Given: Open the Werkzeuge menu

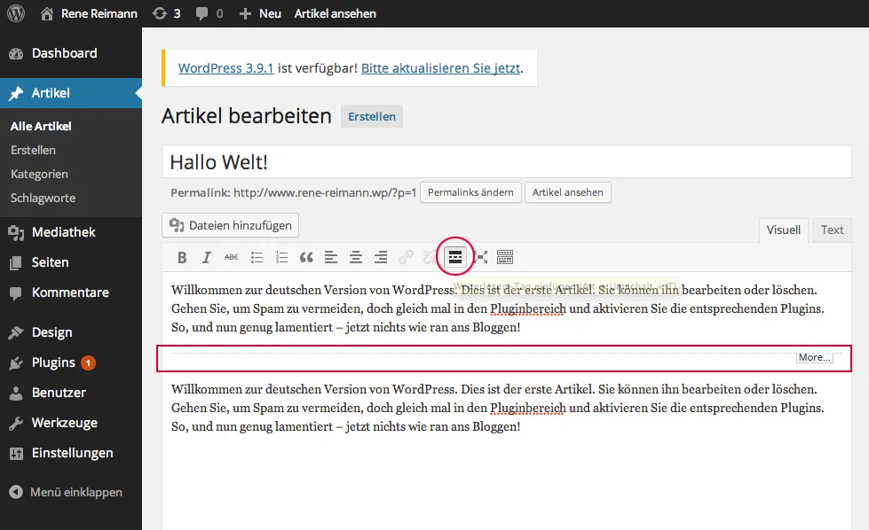Looking at the screenshot, I should (x=71, y=423).
